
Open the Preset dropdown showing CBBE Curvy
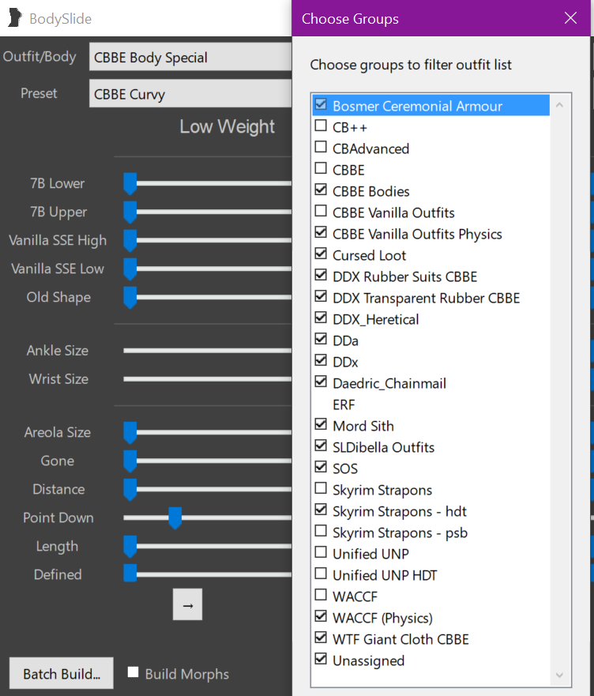point(190,94)
